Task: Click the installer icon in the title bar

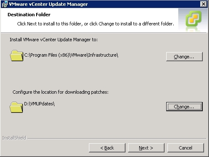Action: 5,4
